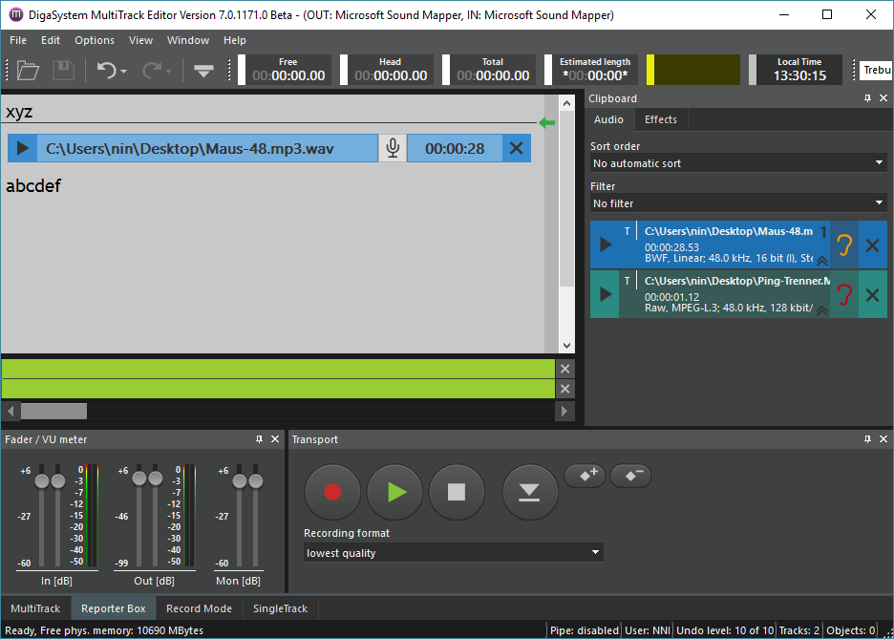Open the Filter dropdown in Clipboard
The image size is (894, 639).
(738, 203)
